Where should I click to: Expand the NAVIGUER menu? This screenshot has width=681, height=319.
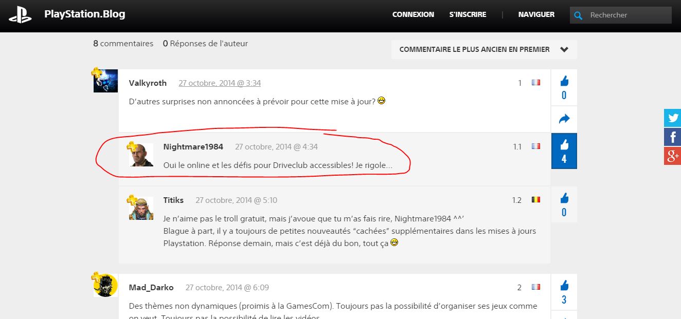coord(536,14)
